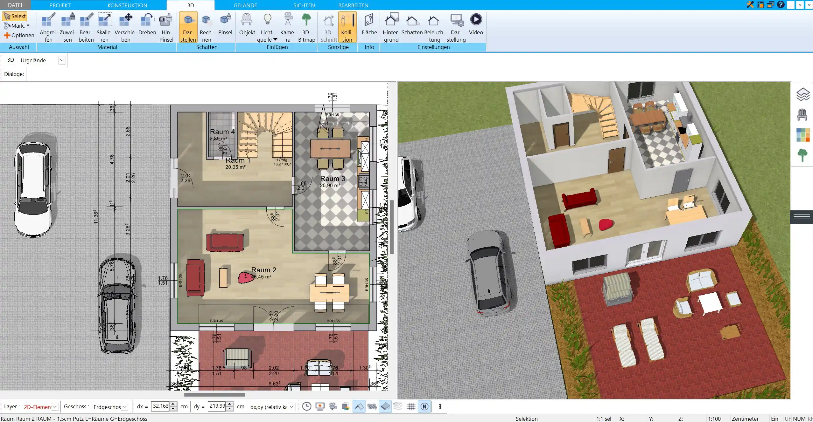Open the Bearbeiten material edit tool
The height and width of the screenshot is (422, 813).
point(86,27)
